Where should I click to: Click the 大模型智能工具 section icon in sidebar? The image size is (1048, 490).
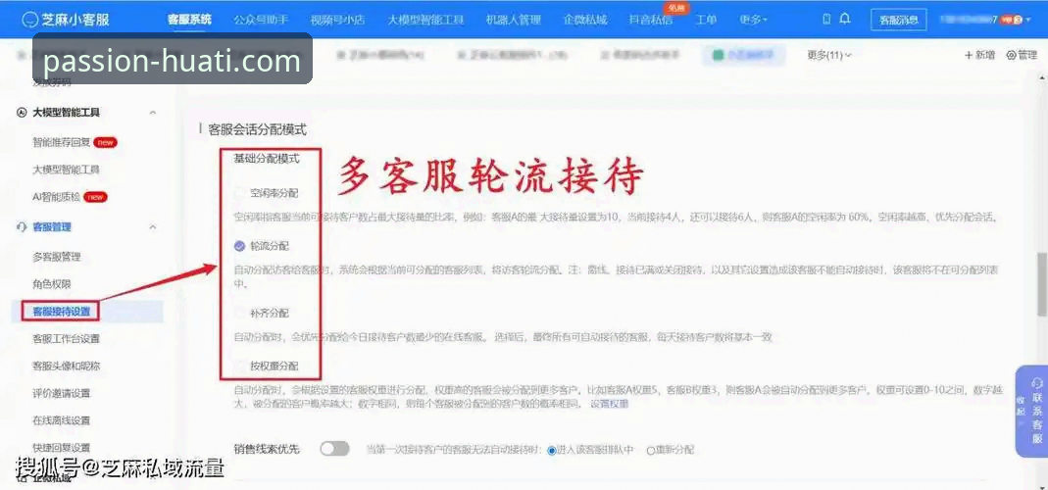(x=22, y=113)
